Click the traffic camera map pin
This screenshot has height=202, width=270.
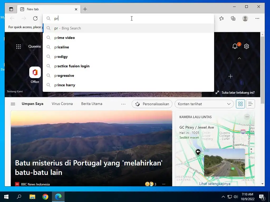(x=198, y=152)
